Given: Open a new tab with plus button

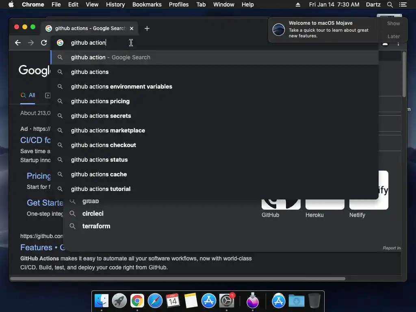Looking at the screenshot, I should (147, 28).
